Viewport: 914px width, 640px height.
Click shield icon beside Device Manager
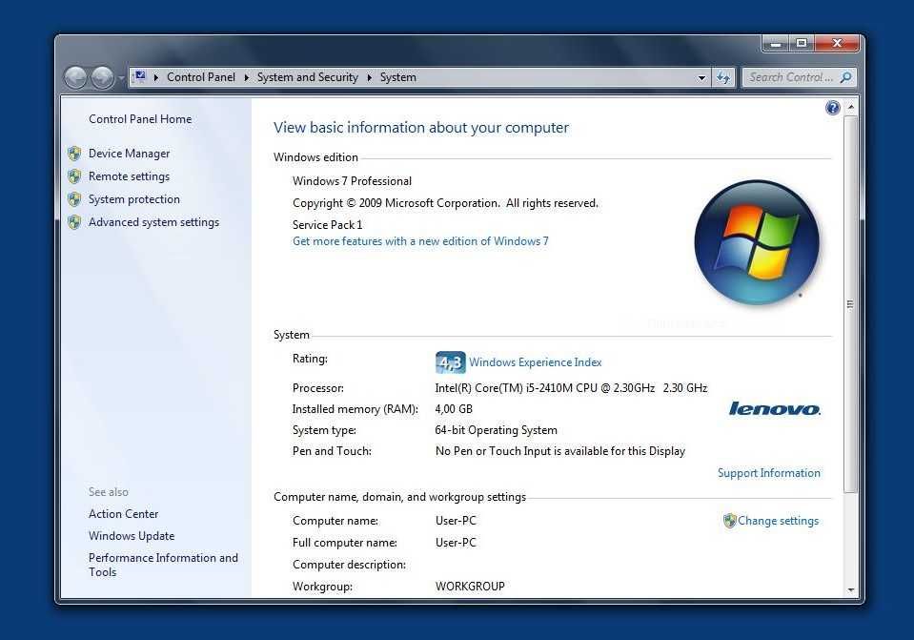[x=74, y=154]
